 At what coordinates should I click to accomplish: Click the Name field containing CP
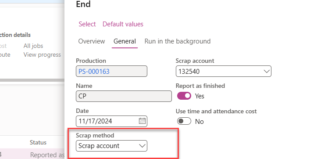tap(124, 96)
